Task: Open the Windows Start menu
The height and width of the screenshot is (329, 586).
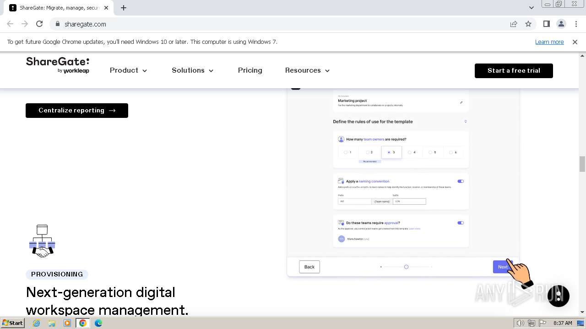Action: tap(12, 323)
